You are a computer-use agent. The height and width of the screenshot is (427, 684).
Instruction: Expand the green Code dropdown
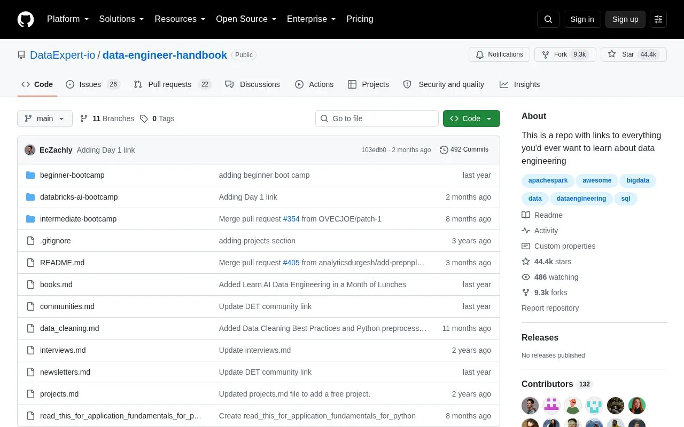471,118
